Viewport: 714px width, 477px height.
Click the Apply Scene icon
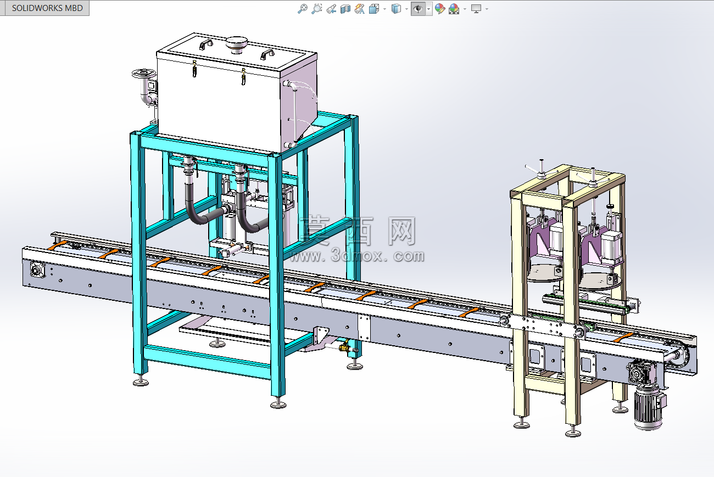coord(454,9)
